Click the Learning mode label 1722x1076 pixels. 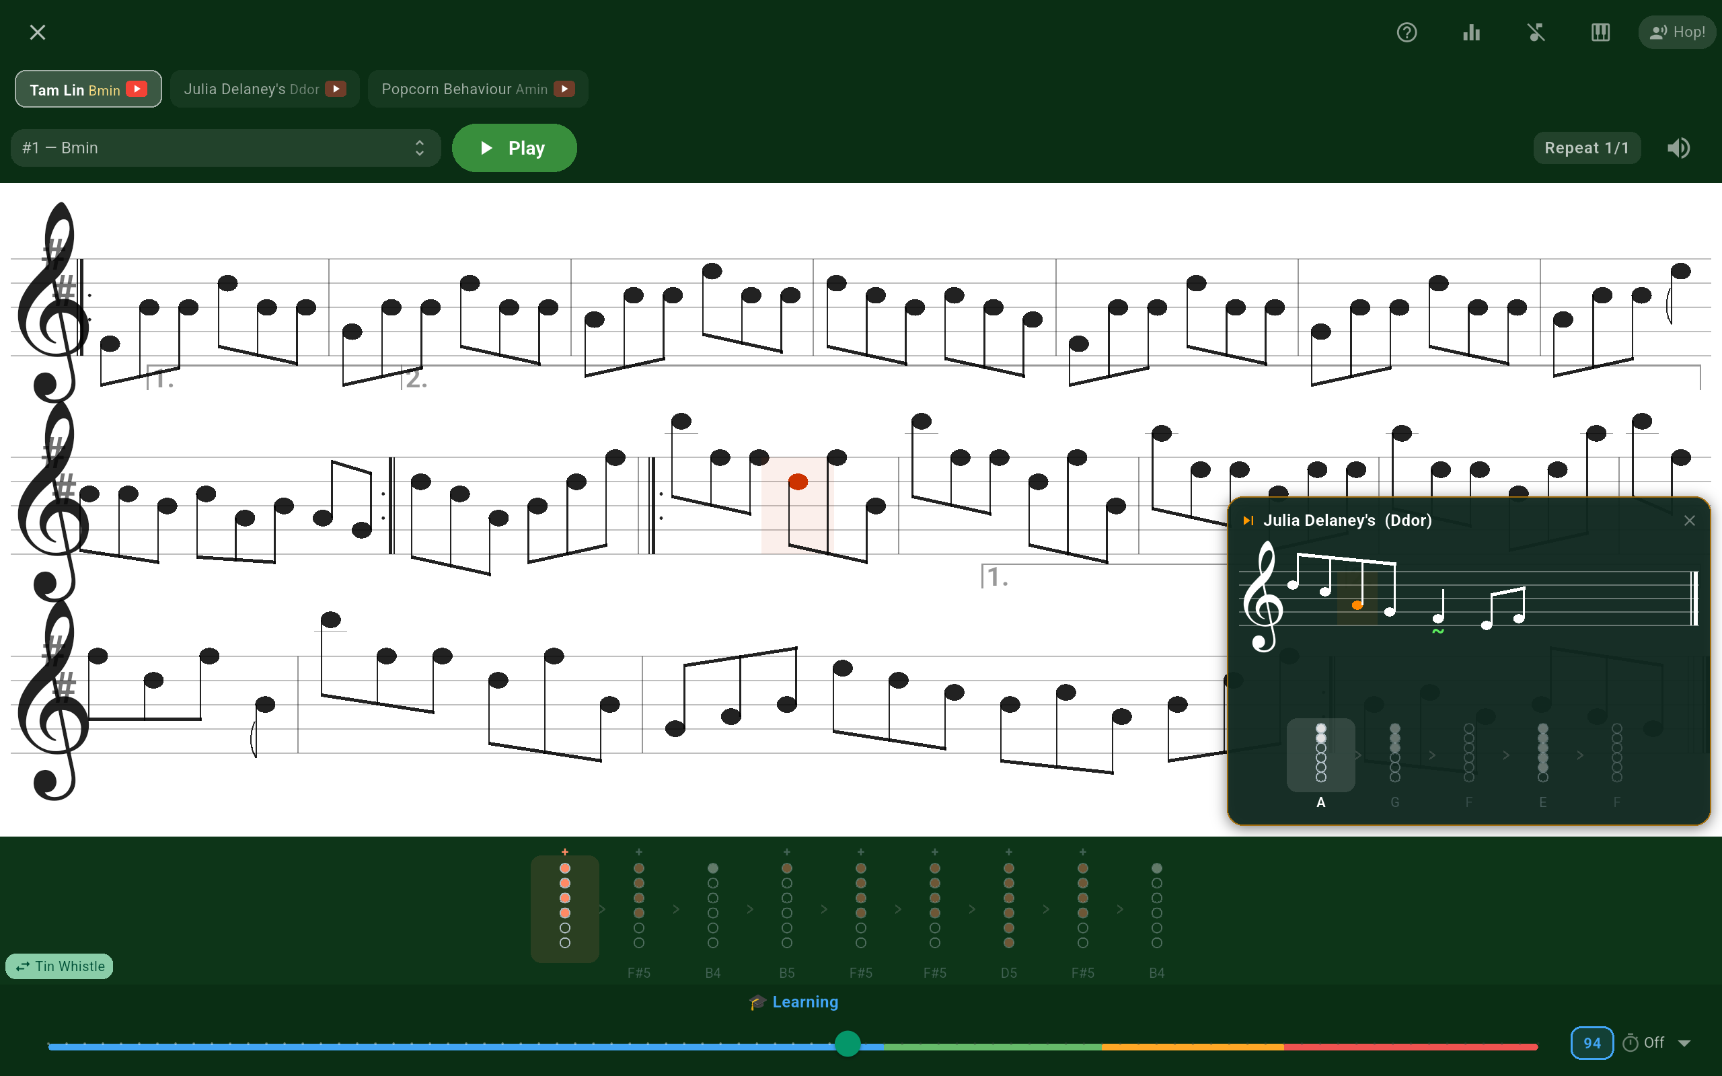click(x=794, y=1002)
